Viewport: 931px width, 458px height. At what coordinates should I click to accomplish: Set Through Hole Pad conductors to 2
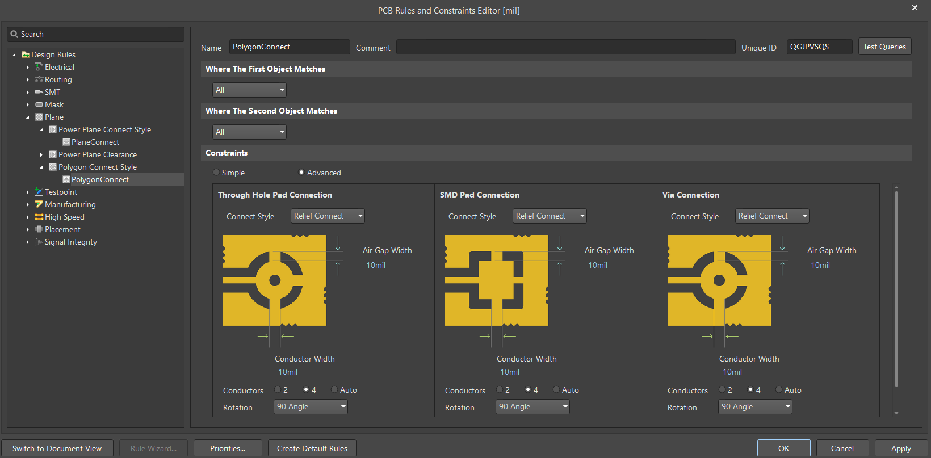click(278, 389)
